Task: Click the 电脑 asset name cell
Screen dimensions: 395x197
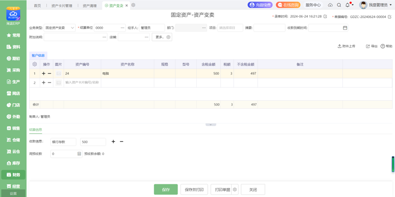Action: click(127, 74)
